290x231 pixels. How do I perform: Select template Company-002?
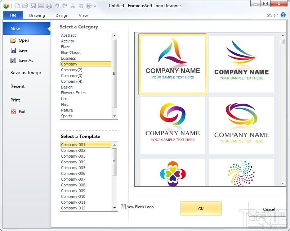coord(86,150)
